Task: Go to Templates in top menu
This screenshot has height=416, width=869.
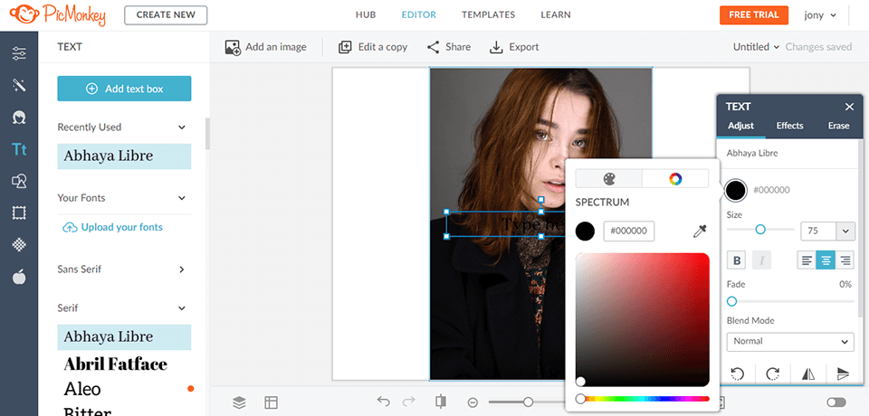Action: 488,15
